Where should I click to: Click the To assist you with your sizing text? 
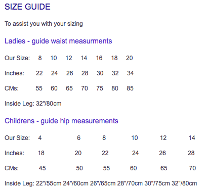[44, 24]
